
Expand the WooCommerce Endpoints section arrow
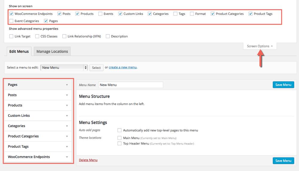(x=67, y=157)
